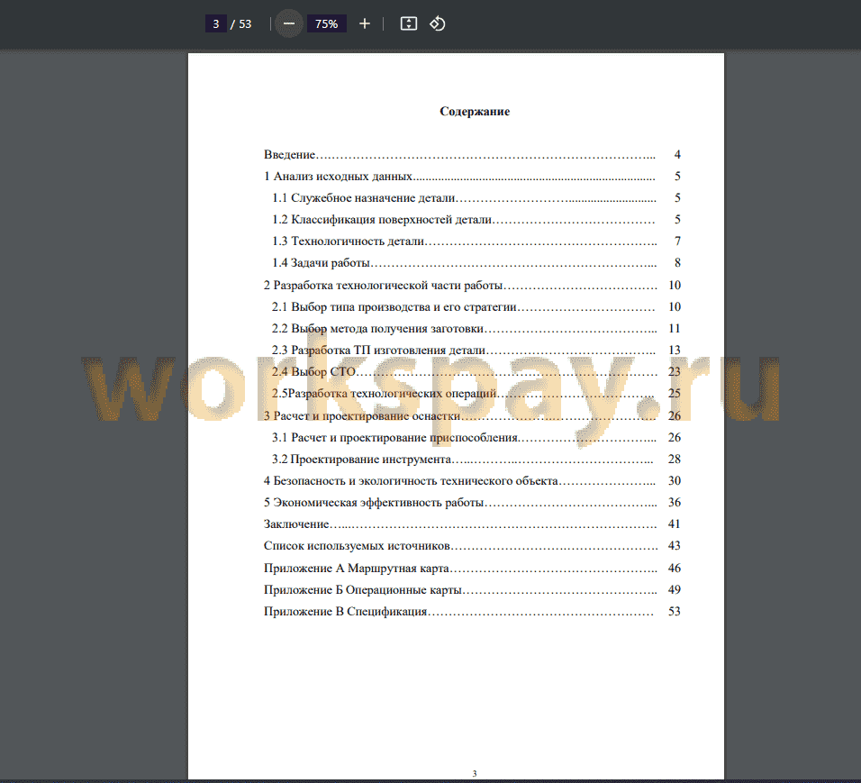Click '3 Расчет и проектирование оснастки' entry
This screenshot has height=783, width=861.
(x=472, y=416)
